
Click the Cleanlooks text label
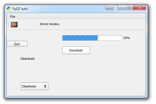[28, 59]
